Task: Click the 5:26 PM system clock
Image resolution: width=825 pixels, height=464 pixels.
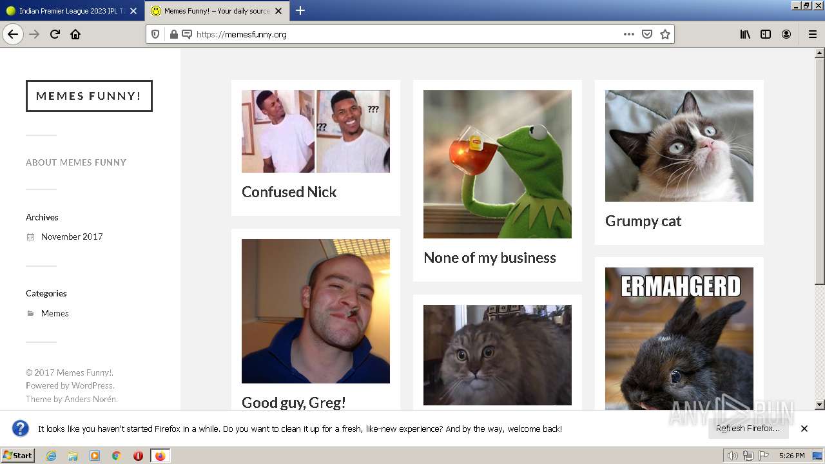Action: tap(791, 456)
